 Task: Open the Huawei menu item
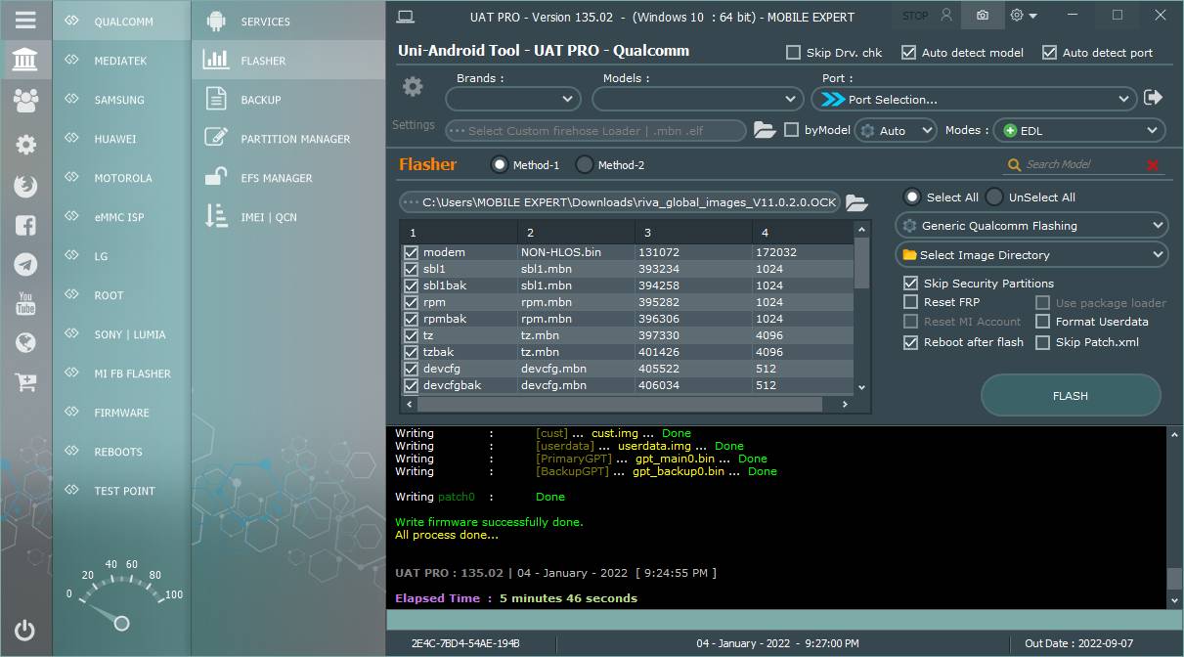(121, 138)
